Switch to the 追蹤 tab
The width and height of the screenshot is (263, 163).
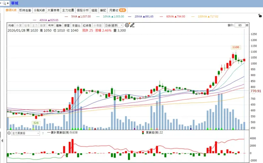click(x=94, y=10)
